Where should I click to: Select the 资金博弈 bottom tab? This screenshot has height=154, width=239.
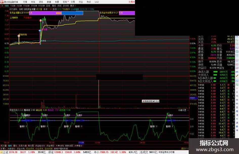50,146
